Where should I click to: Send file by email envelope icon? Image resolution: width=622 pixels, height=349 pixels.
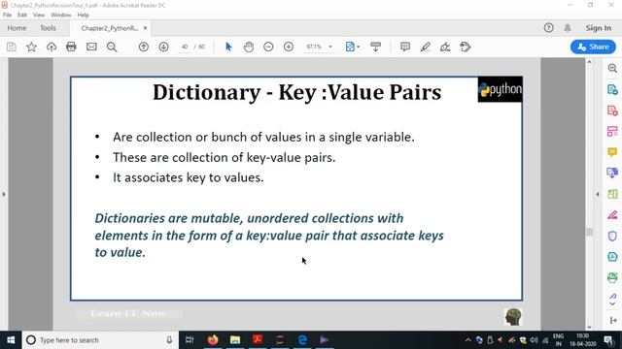coord(91,47)
